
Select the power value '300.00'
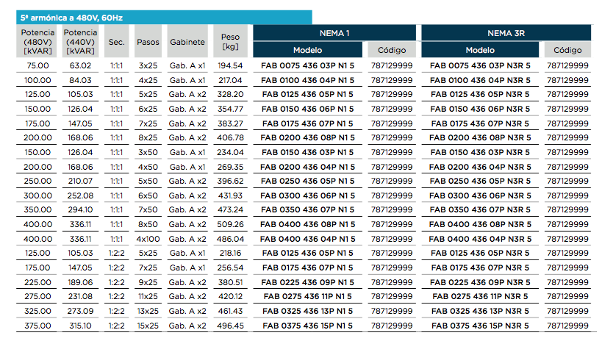tap(37, 195)
